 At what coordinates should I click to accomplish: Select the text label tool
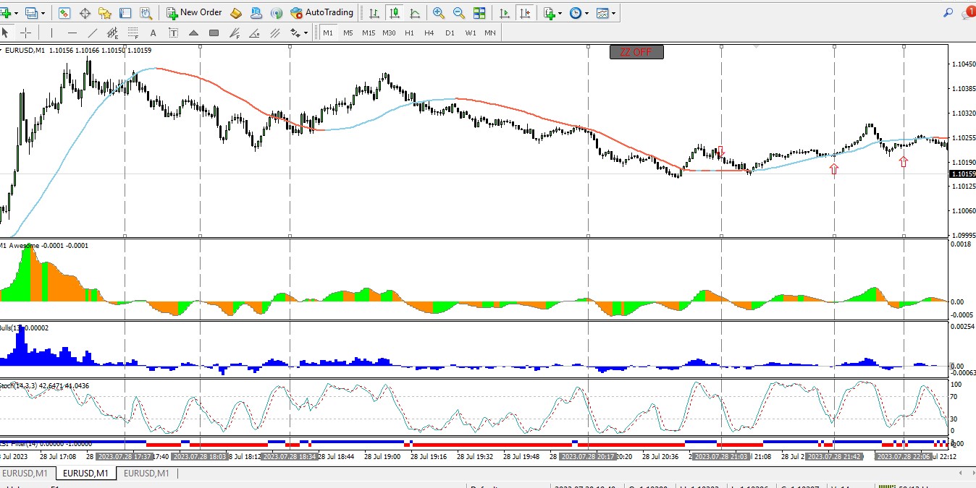click(x=153, y=33)
